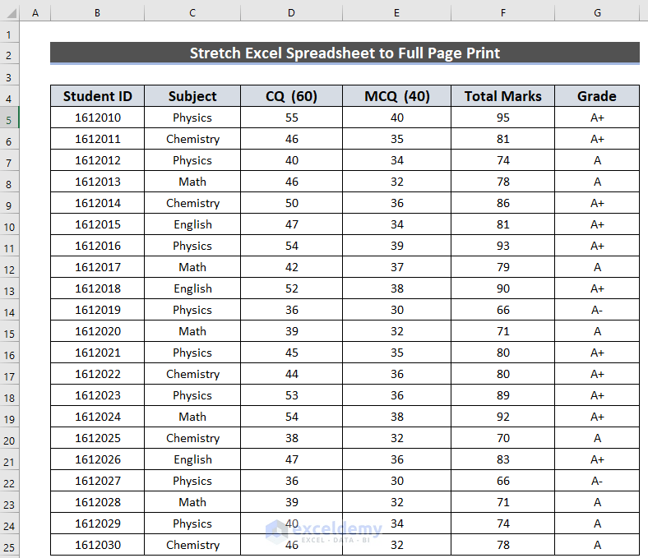Screen dimensions: 648x558
Task: Select column F header
Action: point(503,13)
